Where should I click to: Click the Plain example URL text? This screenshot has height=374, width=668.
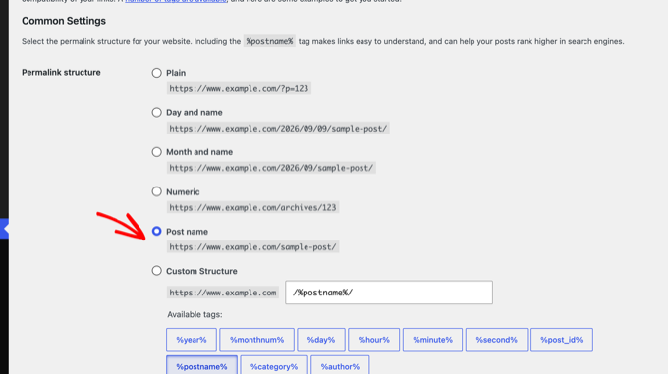coord(239,88)
